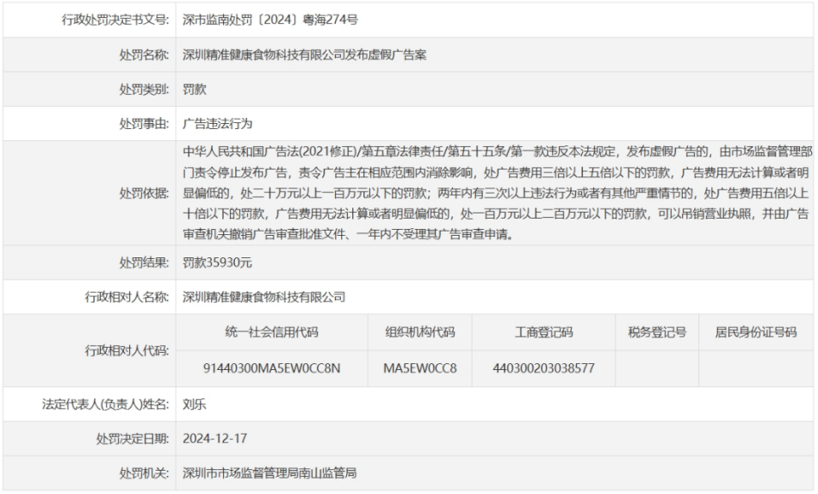Click the registration number 440300203038577

point(537,368)
